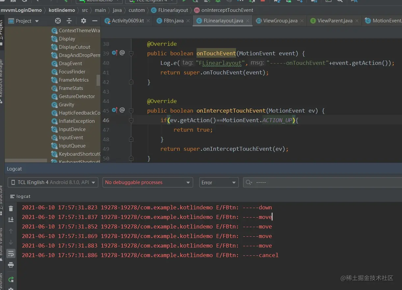This screenshot has width=402, height=290.
Task: Open the ViewGroup.java editor tab
Action: pyautogui.click(x=280, y=21)
